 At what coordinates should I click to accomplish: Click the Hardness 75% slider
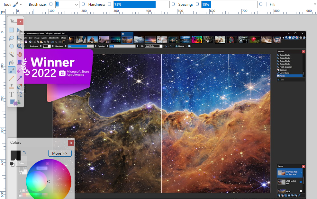click(x=141, y=4)
